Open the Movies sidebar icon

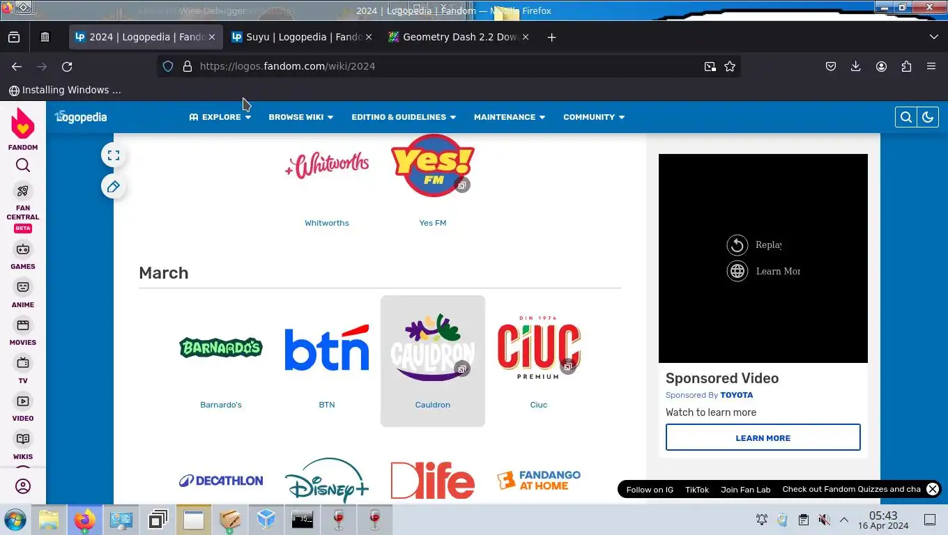[x=23, y=325]
